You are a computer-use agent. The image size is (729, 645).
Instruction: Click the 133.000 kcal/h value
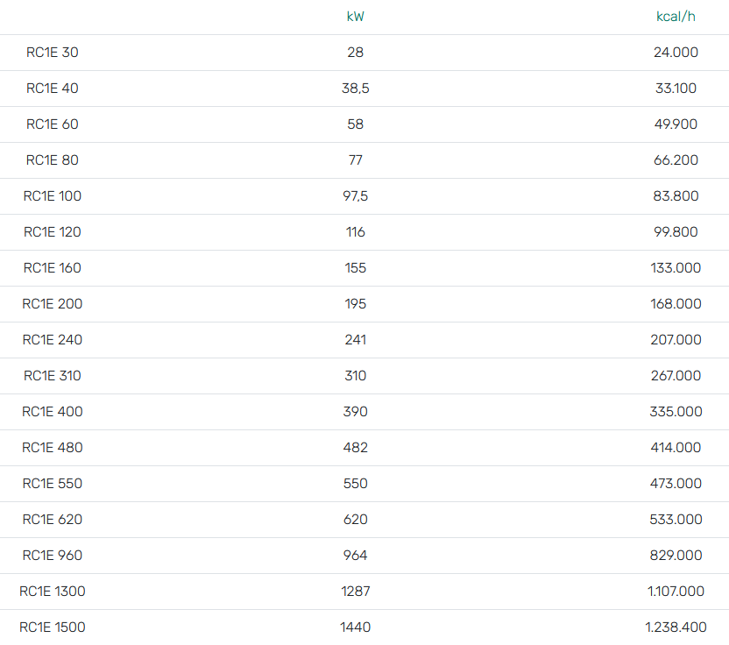676,268
